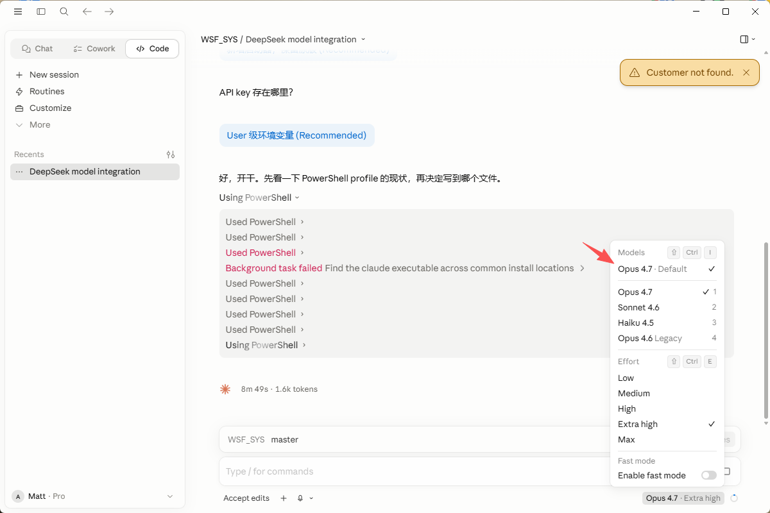The image size is (770, 513).
Task: Go forward with right arrow
Action: click(x=109, y=12)
